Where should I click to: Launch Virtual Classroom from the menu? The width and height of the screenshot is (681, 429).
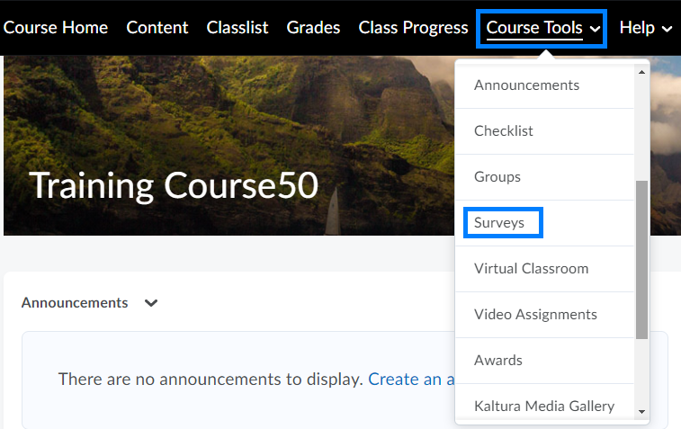click(531, 268)
